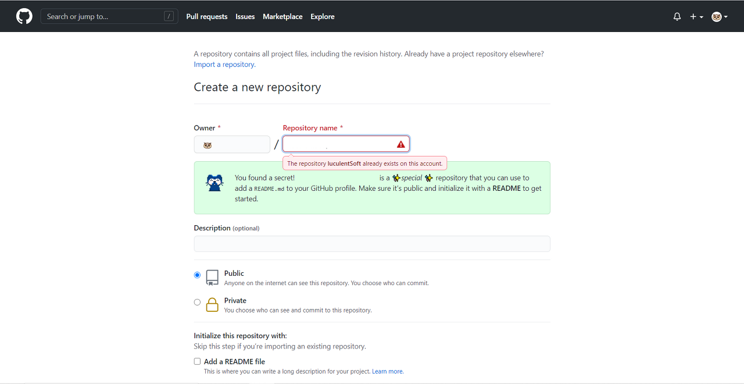Open the plus create-new dropdown
The image size is (744, 384).
click(696, 17)
